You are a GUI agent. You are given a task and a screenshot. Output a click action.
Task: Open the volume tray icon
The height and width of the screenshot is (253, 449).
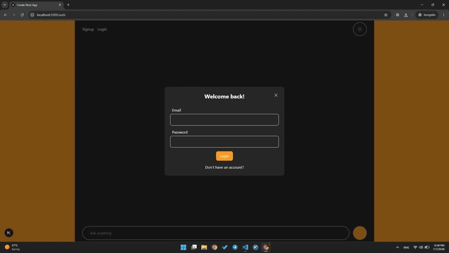pyautogui.click(x=421, y=247)
